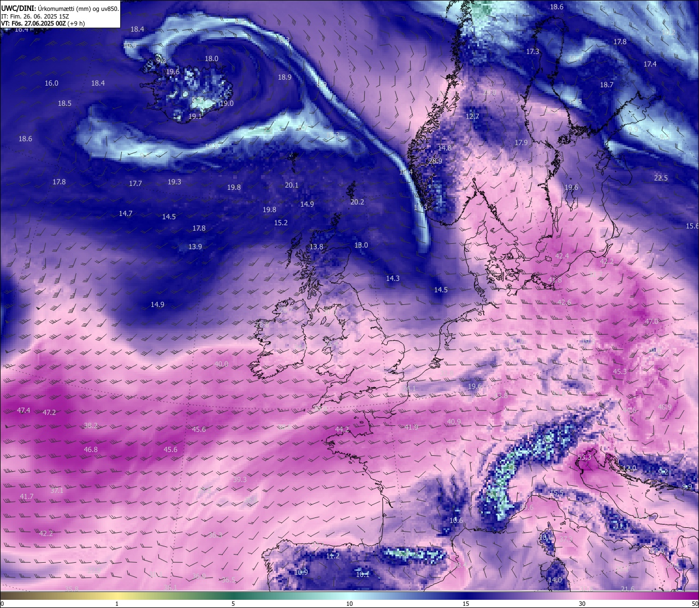Click the 15.2 value label
The height and width of the screenshot is (608, 699).
point(281,223)
